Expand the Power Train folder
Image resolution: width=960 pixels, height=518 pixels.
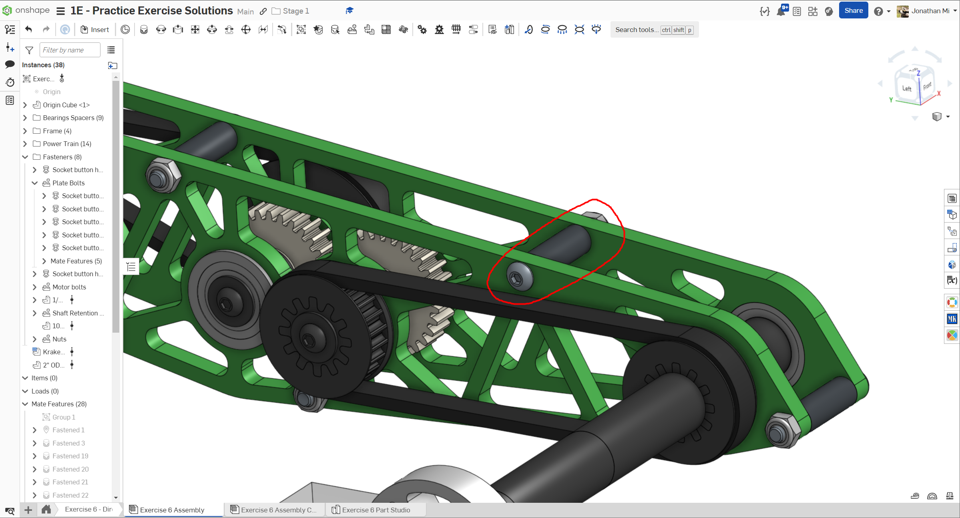coord(25,144)
